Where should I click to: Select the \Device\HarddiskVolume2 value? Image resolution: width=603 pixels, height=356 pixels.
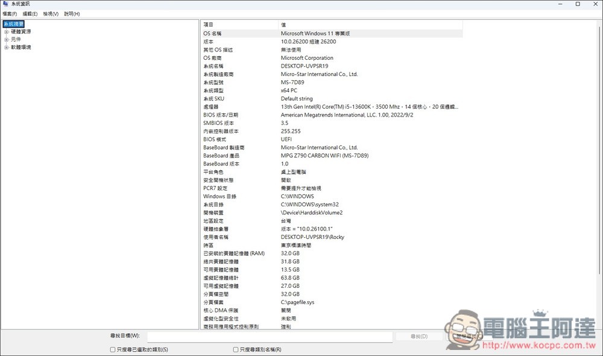click(x=312, y=212)
